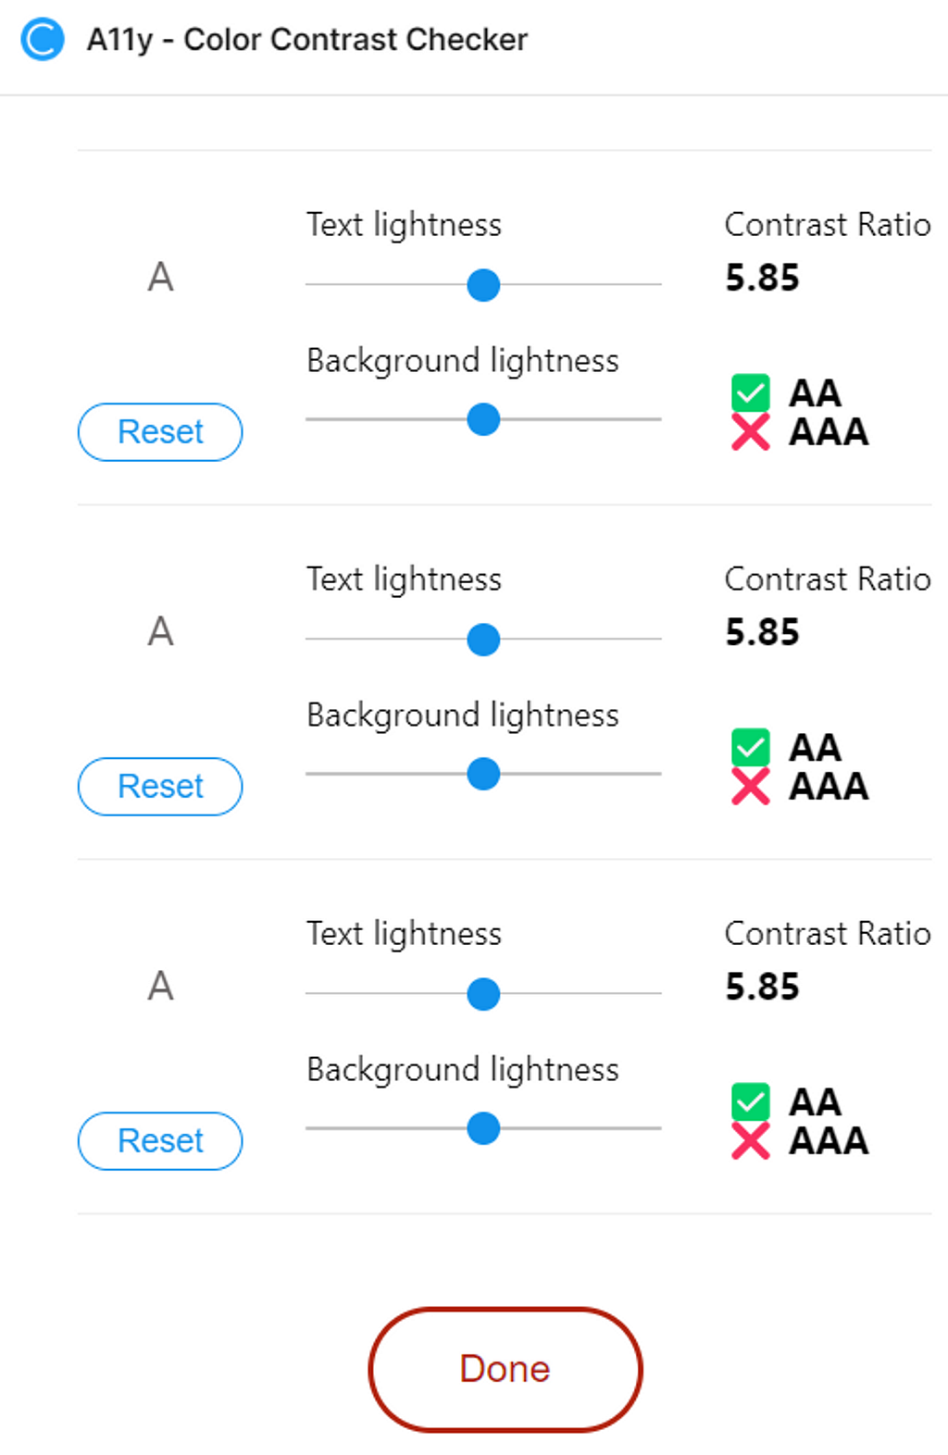Screen dimensions: 948x1455
Task: Click the second section's Text lightness slider handle
Action: click(x=483, y=640)
